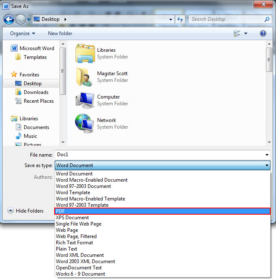Select the Network system folder icon
The height and width of the screenshot is (279, 276).
[x=85, y=123]
